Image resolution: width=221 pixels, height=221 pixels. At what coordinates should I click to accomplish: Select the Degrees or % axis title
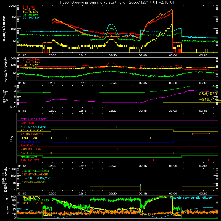[7, 207]
